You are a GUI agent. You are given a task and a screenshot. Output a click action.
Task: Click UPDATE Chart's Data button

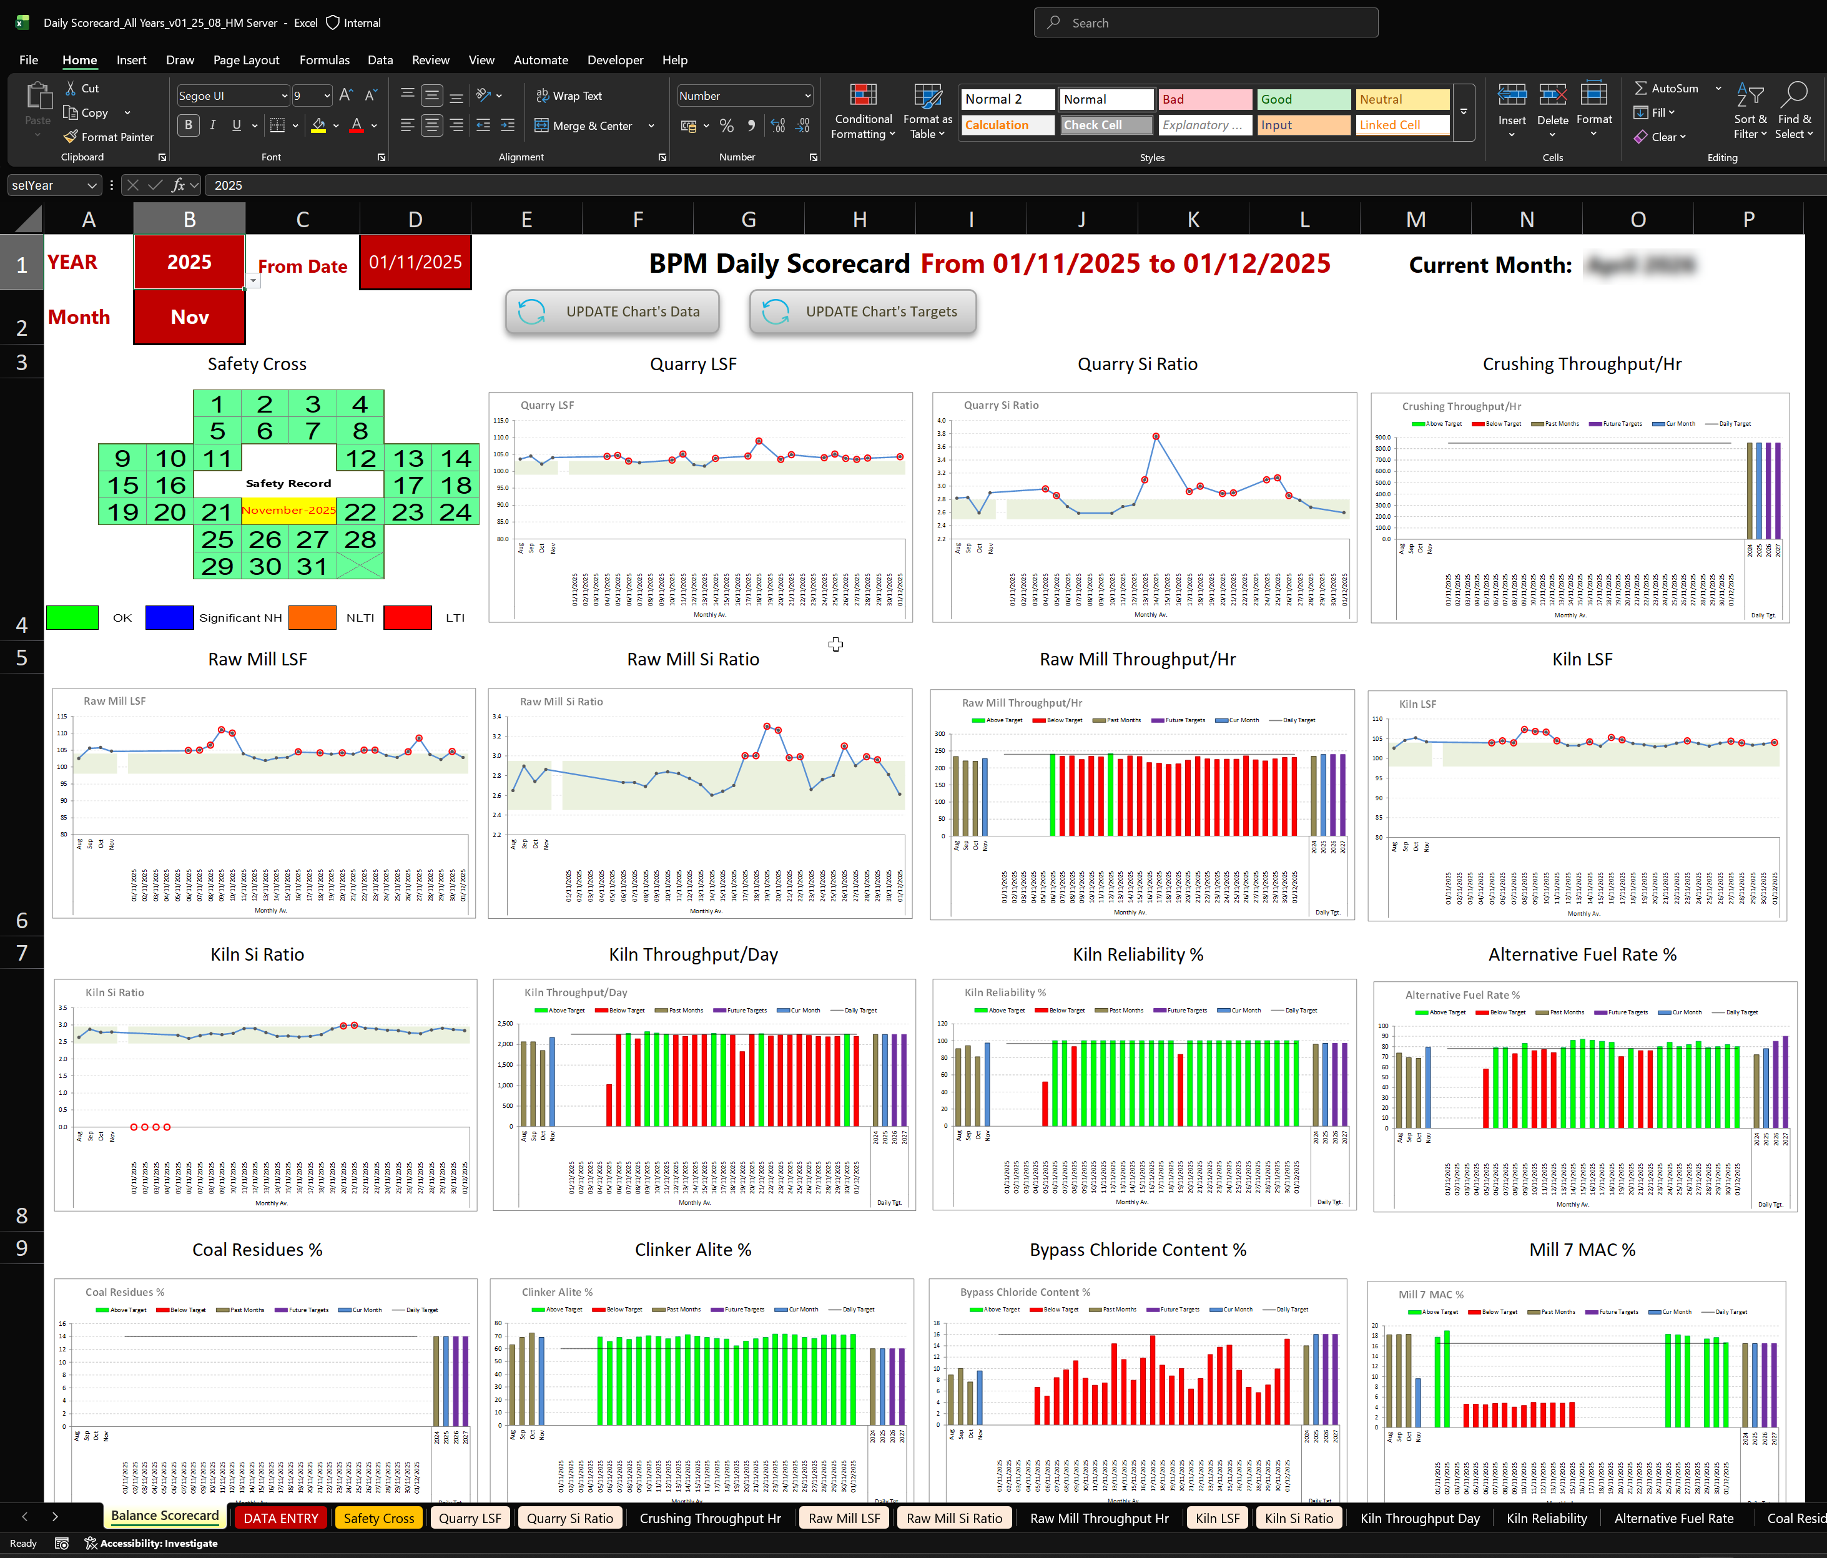point(613,312)
